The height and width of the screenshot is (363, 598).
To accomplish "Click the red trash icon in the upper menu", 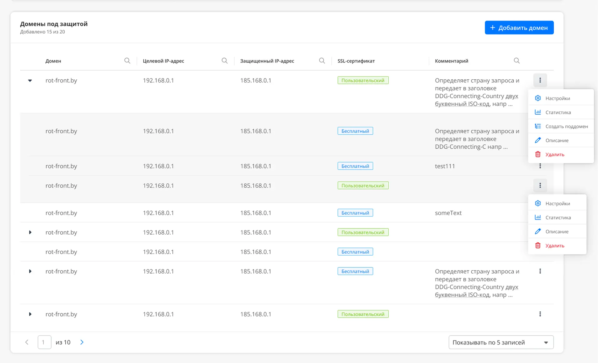I will pos(538,154).
